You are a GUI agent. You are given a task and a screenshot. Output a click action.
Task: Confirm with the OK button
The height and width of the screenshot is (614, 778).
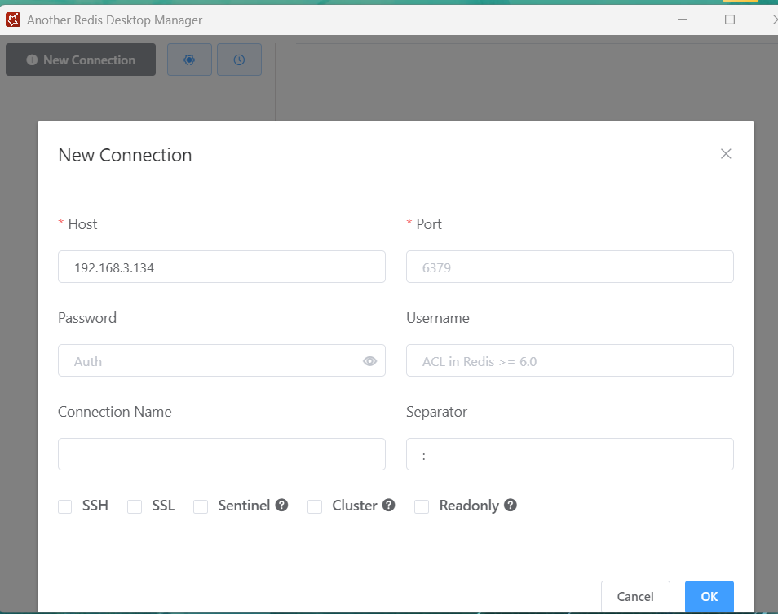pyautogui.click(x=709, y=597)
